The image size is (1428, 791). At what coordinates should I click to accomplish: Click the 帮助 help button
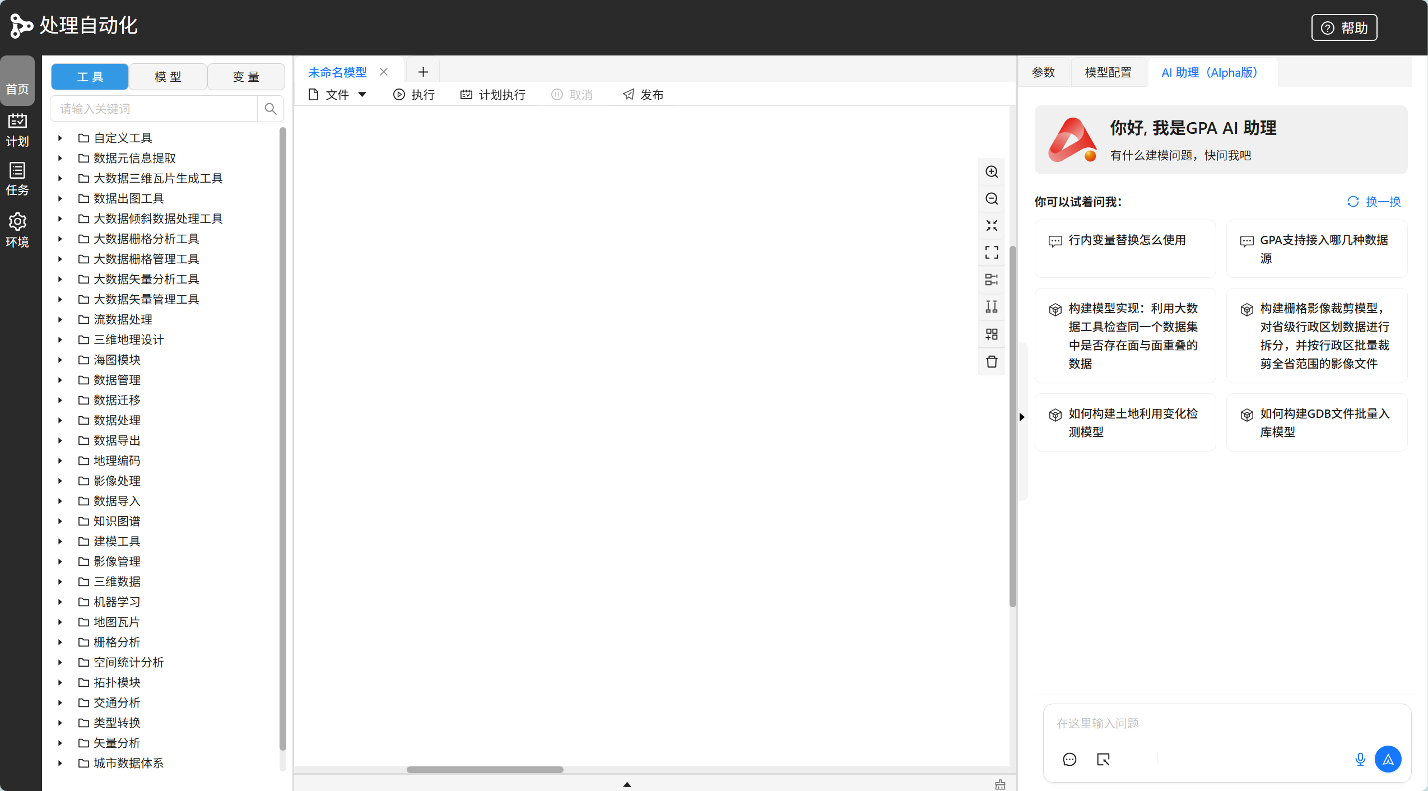tap(1344, 27)
